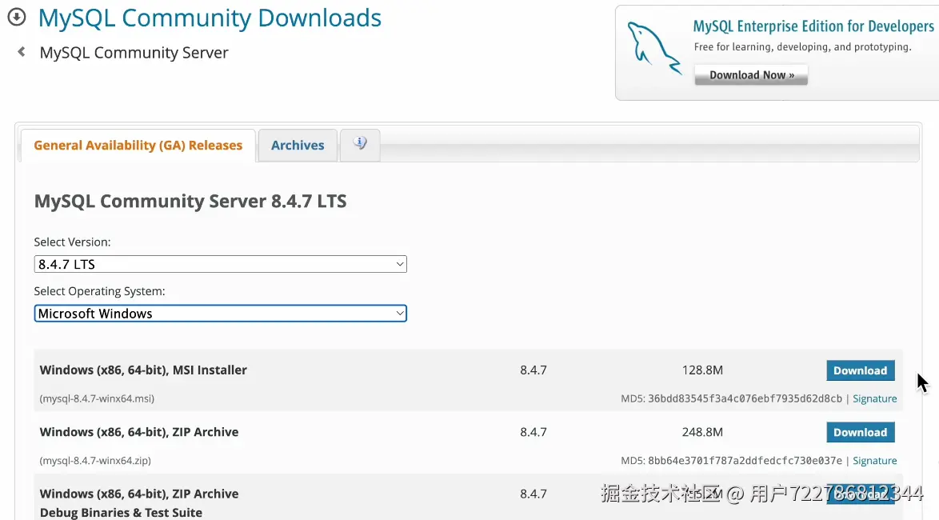Click the Select Operating System label
The image size is (939, 520).
pos(99,291)
